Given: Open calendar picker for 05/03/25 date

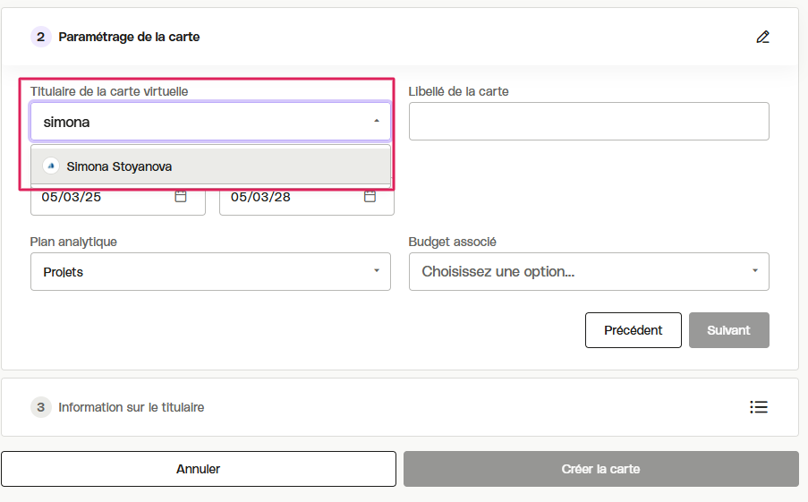Looking at the screenshot, I should (x=181, y=196).
